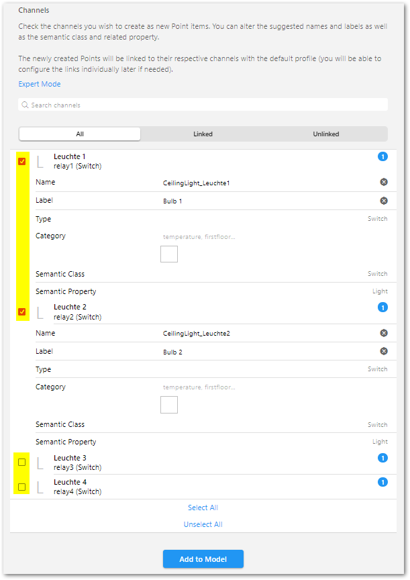This screenshot has width=410, height=580.
Task: Click the Search channels input field
Action: [x=203, y=105]
